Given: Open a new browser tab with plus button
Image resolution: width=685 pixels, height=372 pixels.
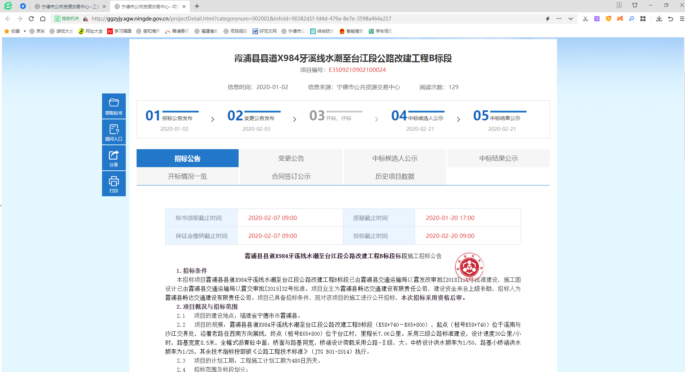Looking at the screenshot, I should tap(197, 6).
